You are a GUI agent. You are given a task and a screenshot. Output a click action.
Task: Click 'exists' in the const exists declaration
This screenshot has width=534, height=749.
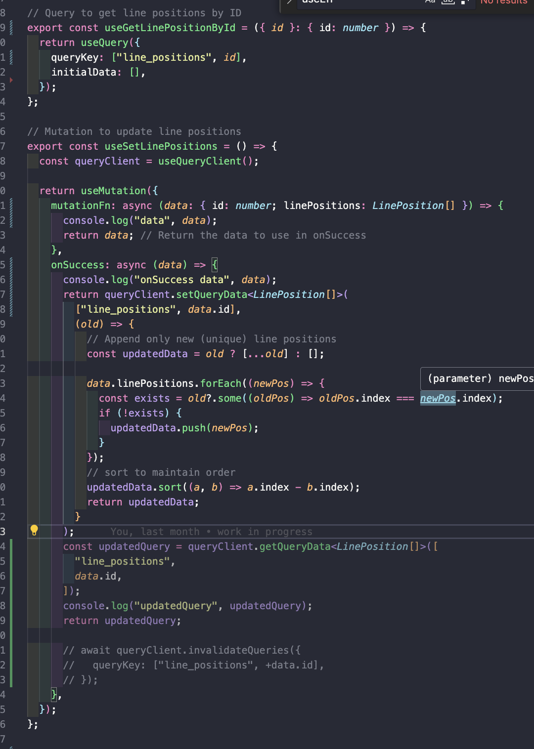[x=152, y=398]
